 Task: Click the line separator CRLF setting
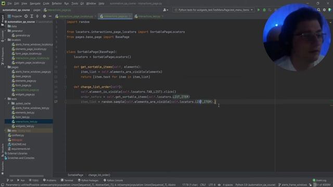tap(203, 185)
